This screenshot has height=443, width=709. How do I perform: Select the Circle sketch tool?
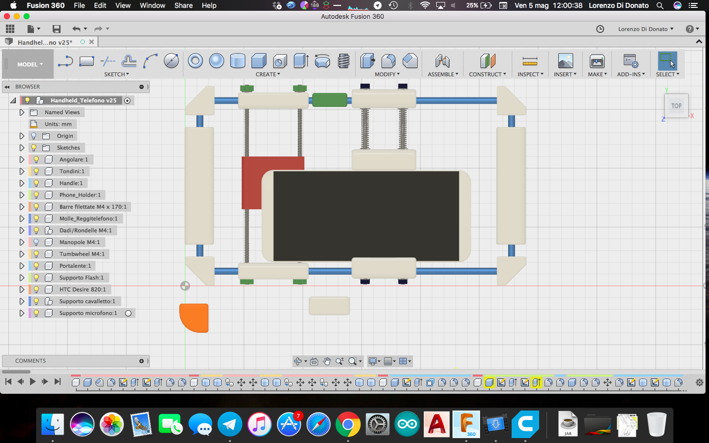pyautogui.click(x=171, y=61)
